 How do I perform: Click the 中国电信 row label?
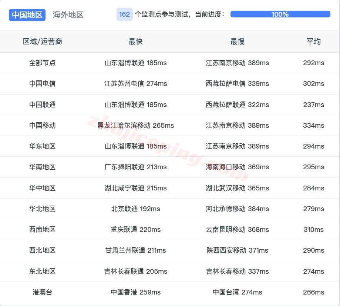coord(42,84)
